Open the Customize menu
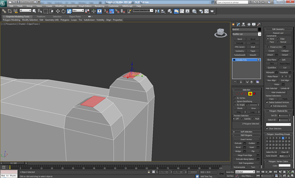The height and width of the screenshot is (178, 295). click(113, 6)
